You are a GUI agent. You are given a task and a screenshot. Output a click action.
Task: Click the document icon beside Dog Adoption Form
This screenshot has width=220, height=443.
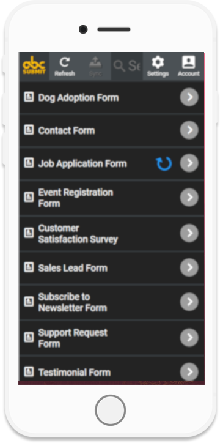pos(29,97)
